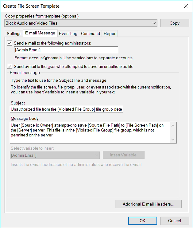Switch to the Settings tab
Image resolution: width=193 pixels, height=228 pixels.
(14, 33)
